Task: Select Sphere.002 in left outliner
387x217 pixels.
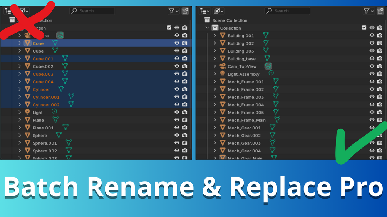Action: click(45, 151)
